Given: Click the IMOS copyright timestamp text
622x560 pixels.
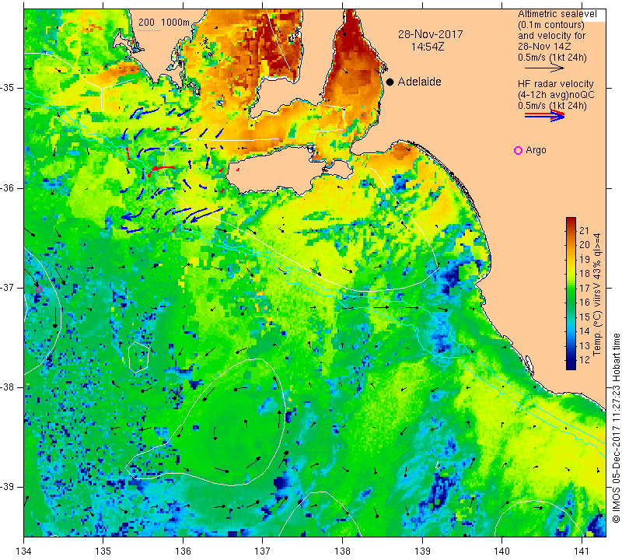Looking at the screenshot, I should coord(616,428).
